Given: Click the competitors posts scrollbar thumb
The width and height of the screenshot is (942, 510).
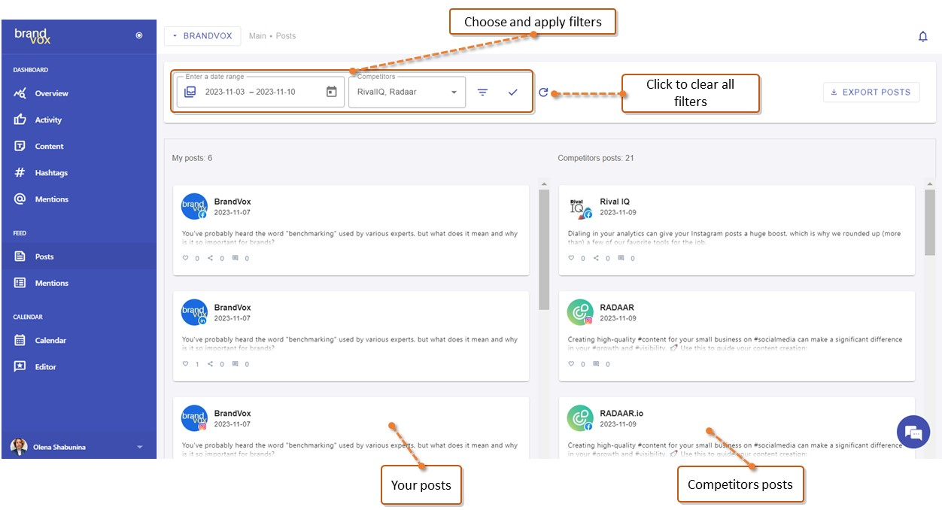Looking at the screenshot, I should [930, 222].
